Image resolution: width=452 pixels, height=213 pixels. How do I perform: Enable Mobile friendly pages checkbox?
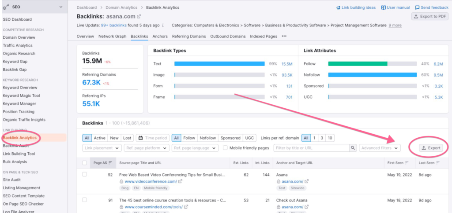226,148
